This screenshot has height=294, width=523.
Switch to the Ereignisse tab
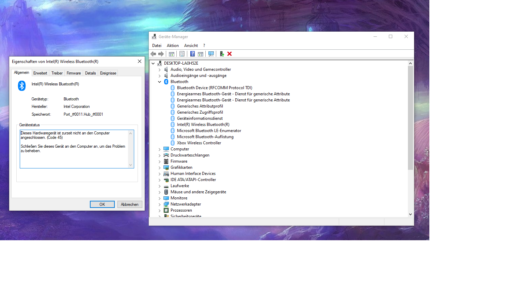click(x=108, y=73)
